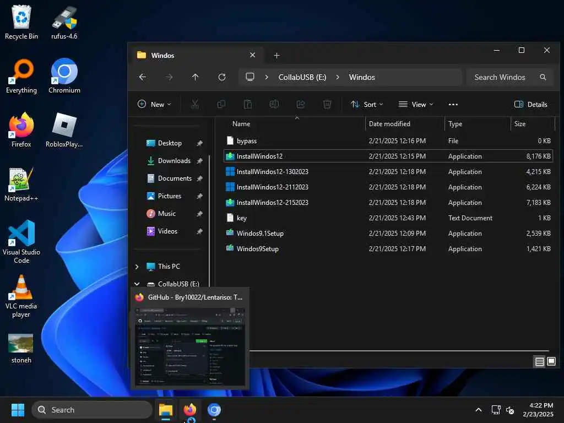The height and width of the screenshot is (423, 564).
Task: Click the Copy icon in Explorer toolbar
Action: (x=221, y=104)
